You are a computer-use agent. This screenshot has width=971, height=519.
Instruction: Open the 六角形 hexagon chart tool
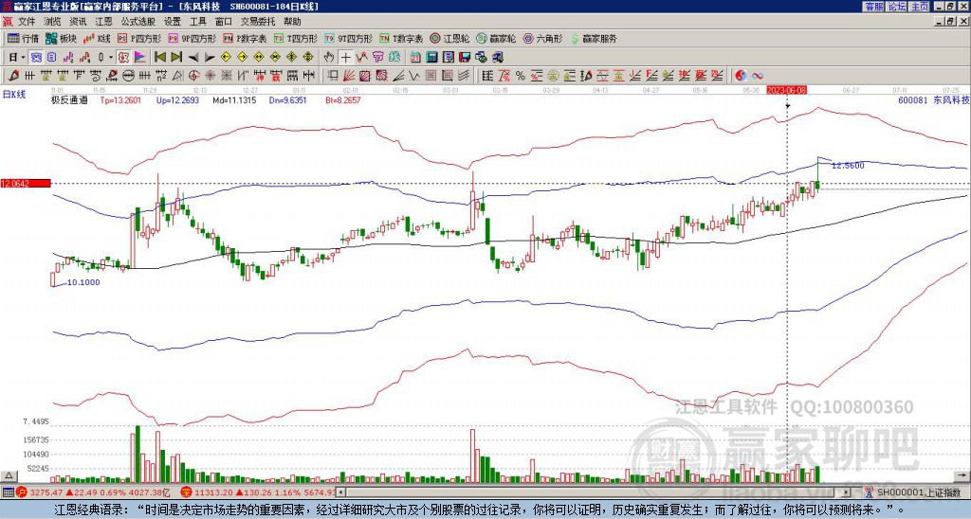point(543,38)
